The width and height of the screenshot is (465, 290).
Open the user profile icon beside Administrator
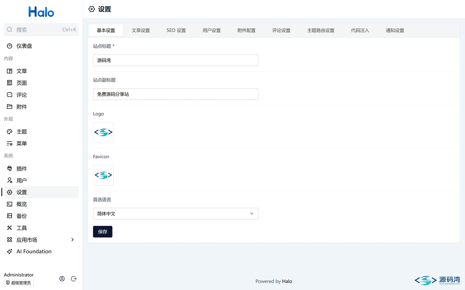pos(62,279)
